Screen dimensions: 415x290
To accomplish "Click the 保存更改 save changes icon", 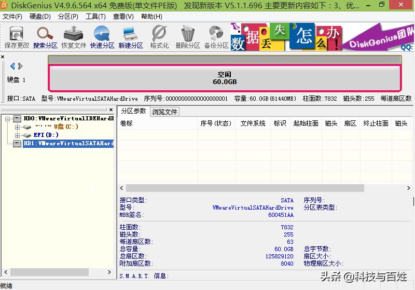I will (x=17, y=37).
